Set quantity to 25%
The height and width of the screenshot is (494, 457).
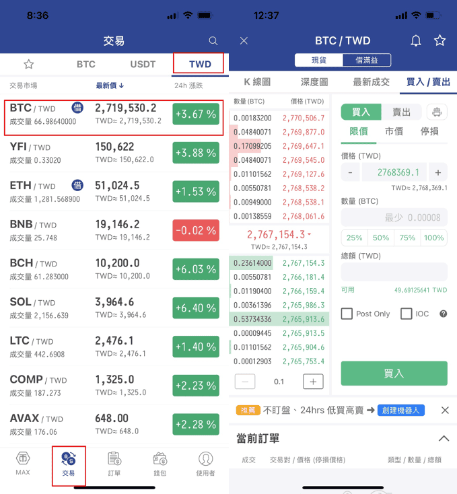pos(354,238)
